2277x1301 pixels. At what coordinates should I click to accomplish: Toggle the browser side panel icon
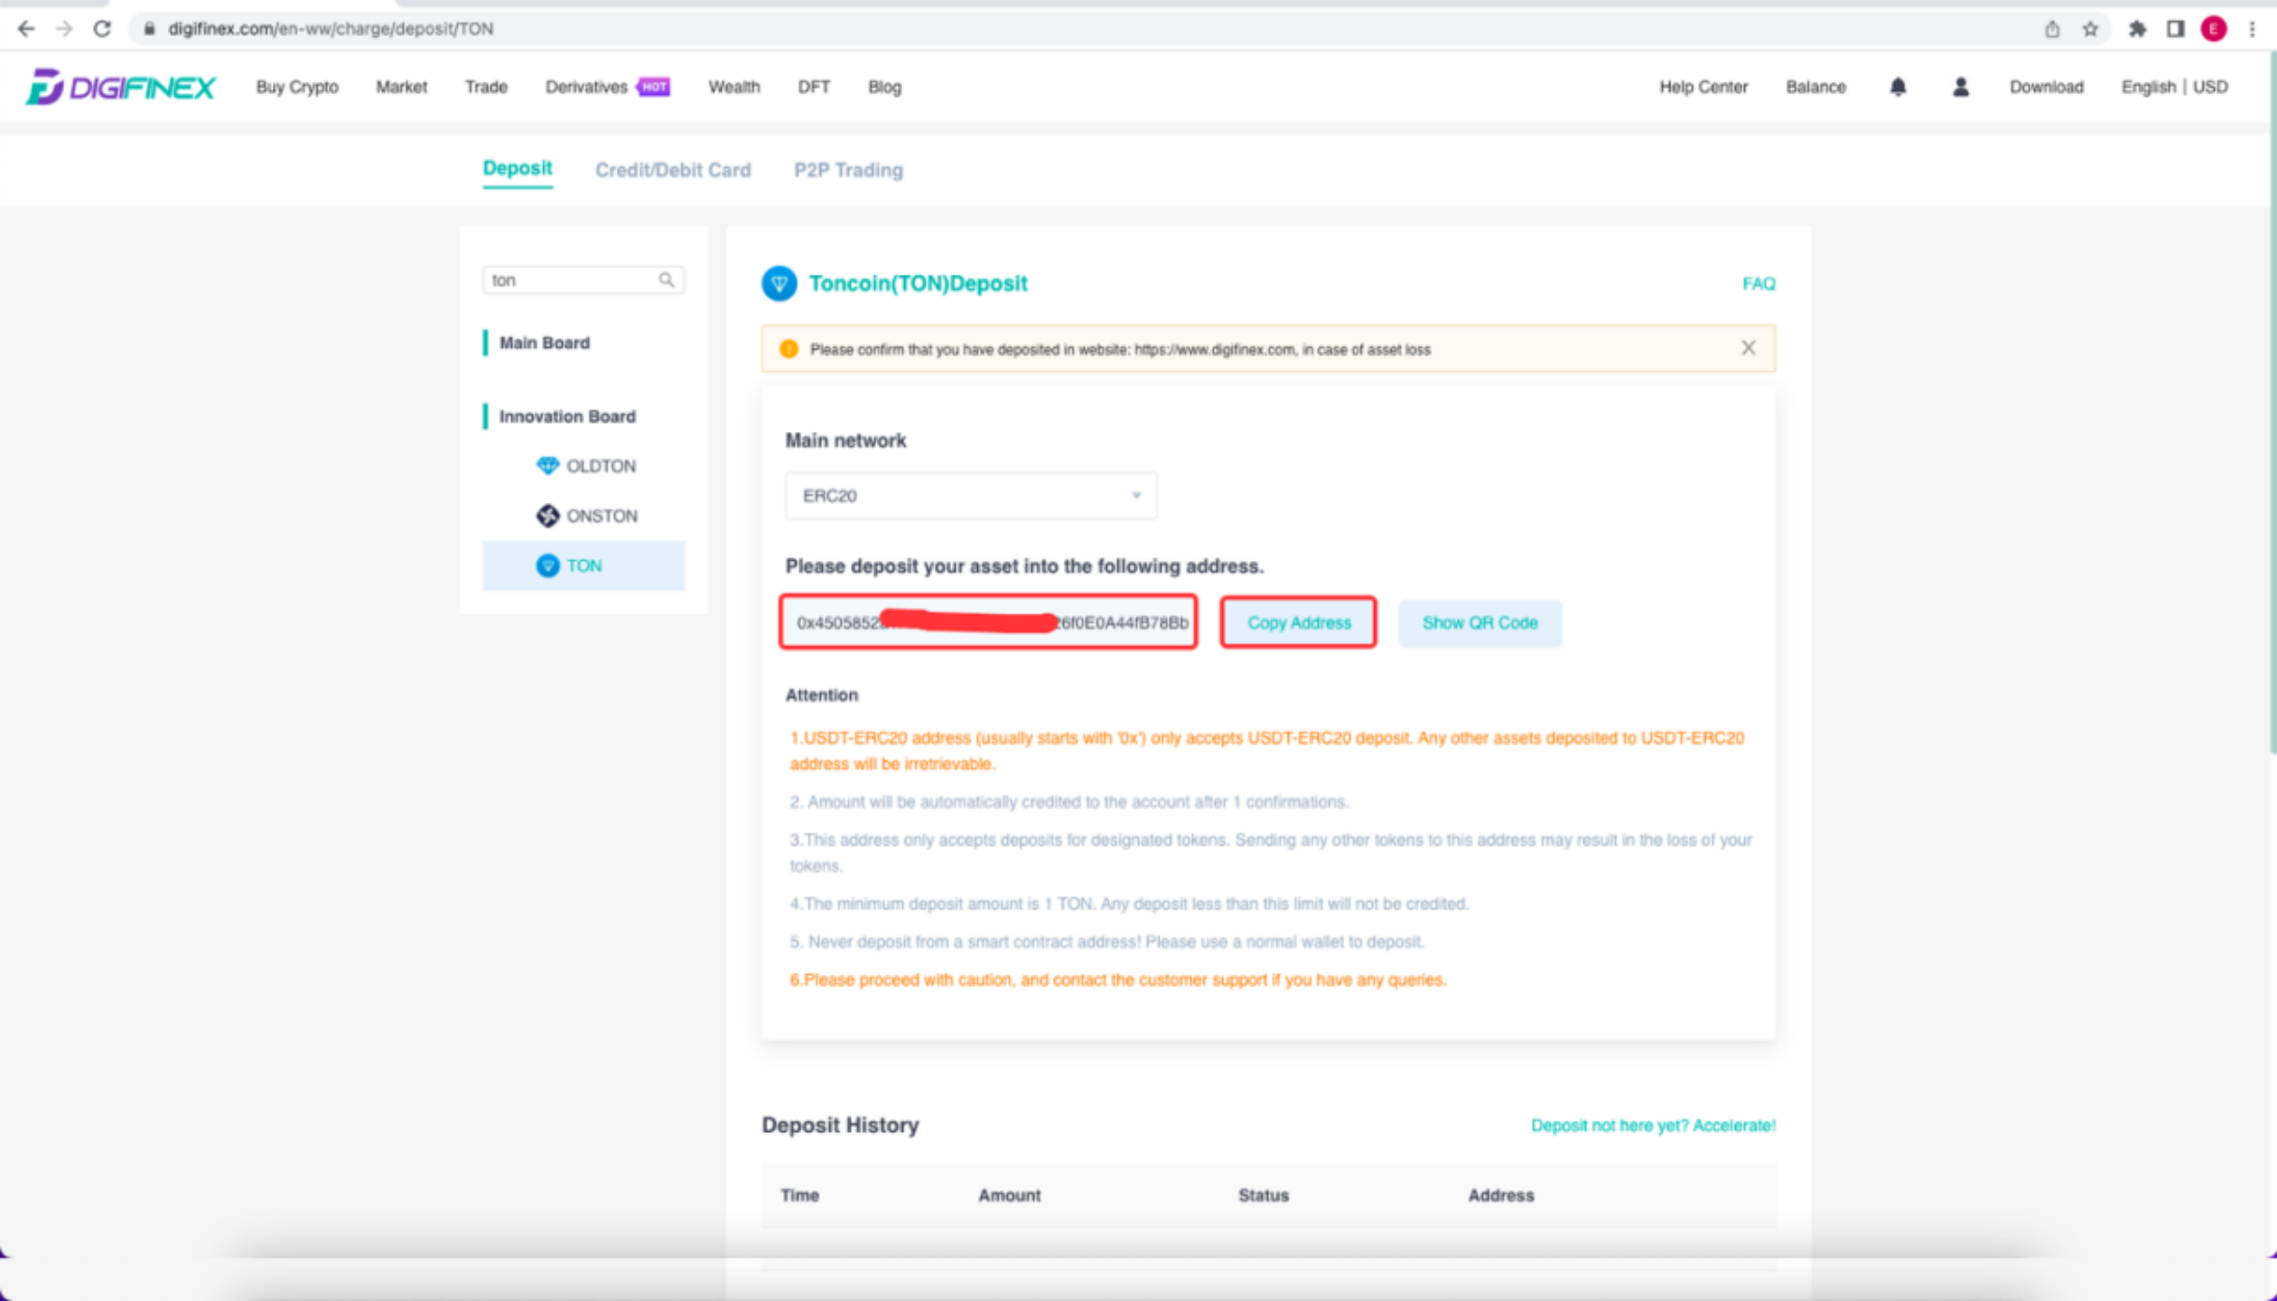point(2175,29)
